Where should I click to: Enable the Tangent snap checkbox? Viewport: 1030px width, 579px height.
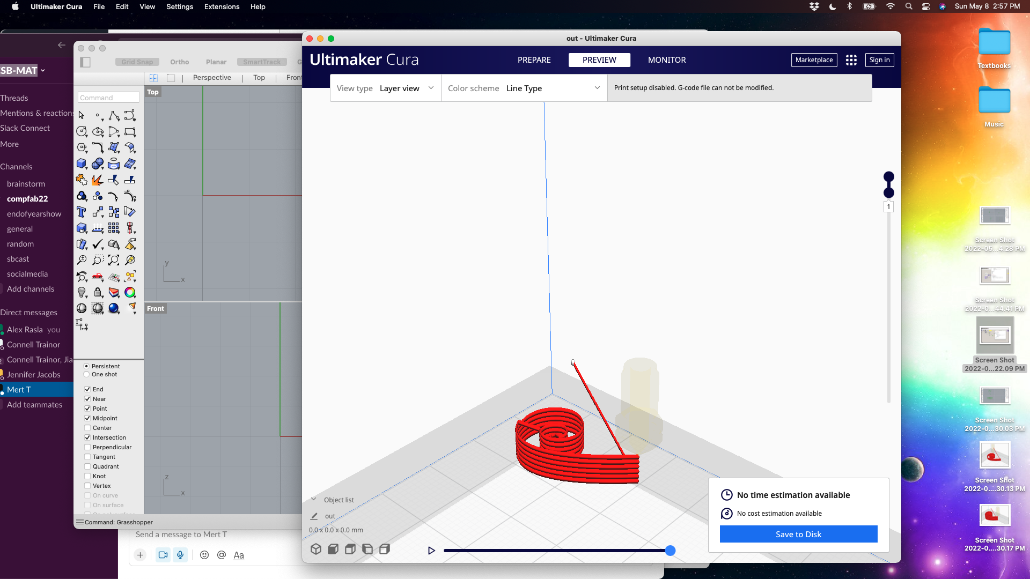point(87,457)
